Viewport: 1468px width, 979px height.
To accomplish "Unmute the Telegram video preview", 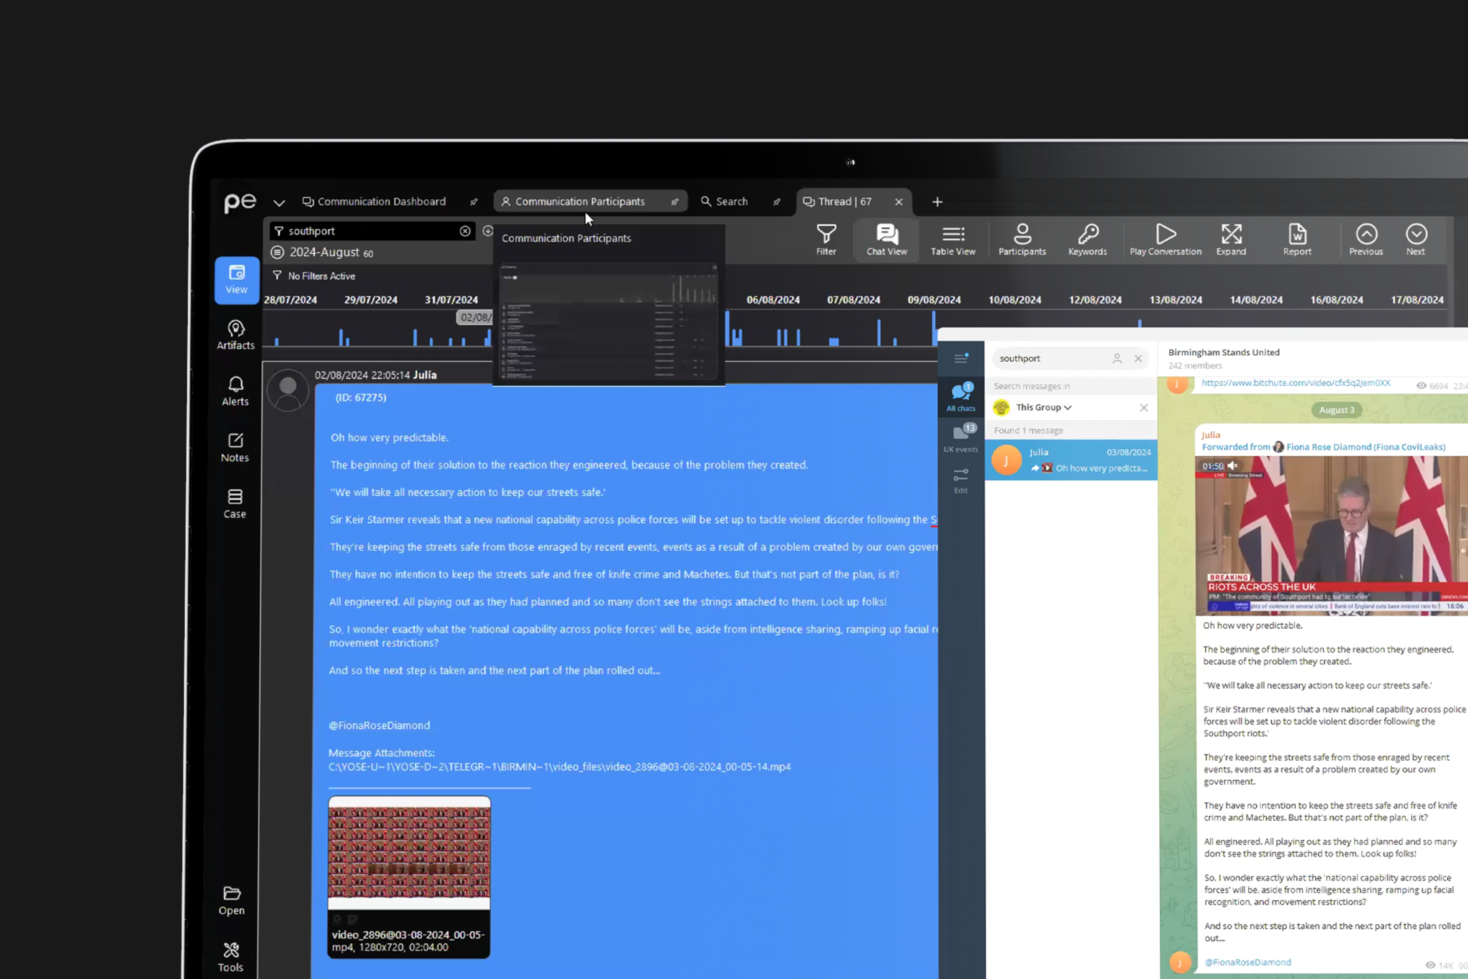I will [1232, 466].
